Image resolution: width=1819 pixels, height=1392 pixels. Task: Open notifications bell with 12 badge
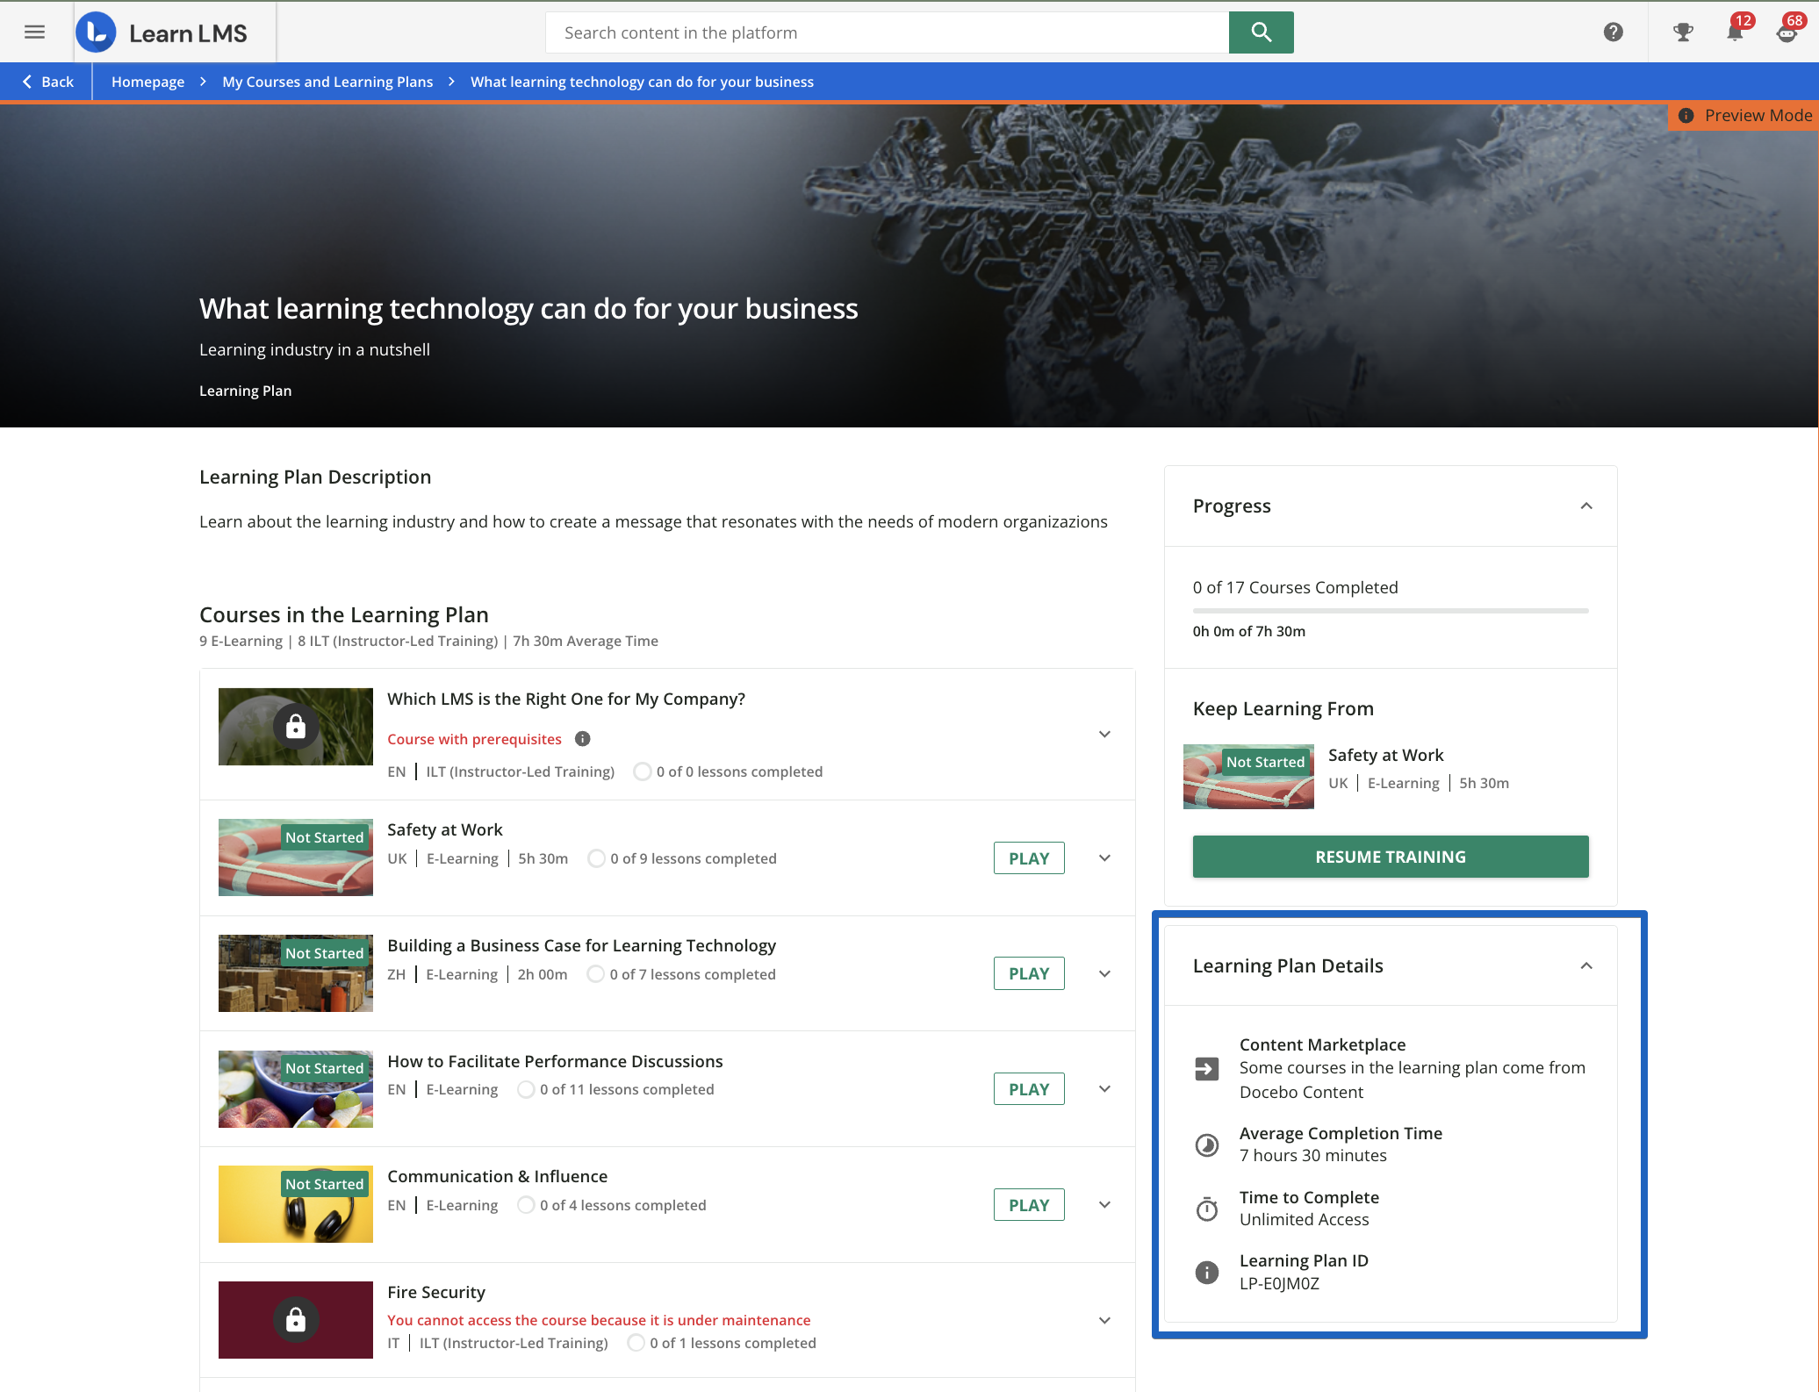point(1735,32)
